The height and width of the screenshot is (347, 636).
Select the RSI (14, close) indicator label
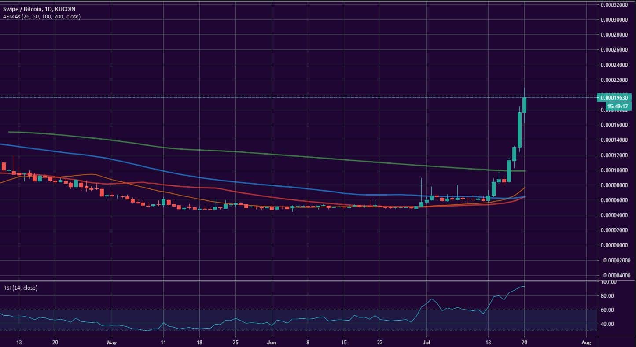pyautogui.click(x=20, y=288)
